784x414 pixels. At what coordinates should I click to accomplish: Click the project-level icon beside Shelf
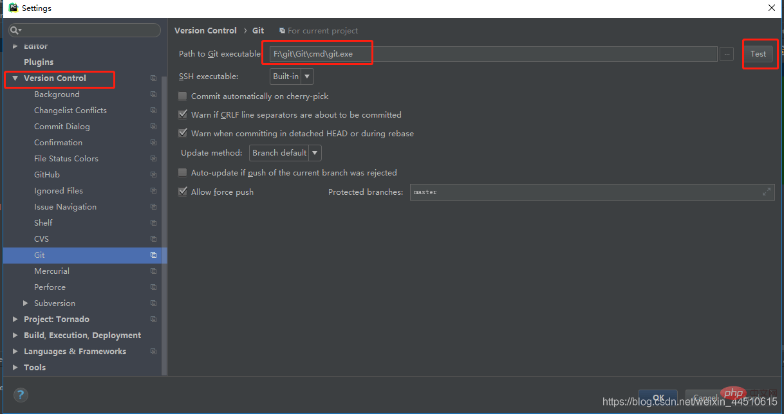tap(153, 223)
